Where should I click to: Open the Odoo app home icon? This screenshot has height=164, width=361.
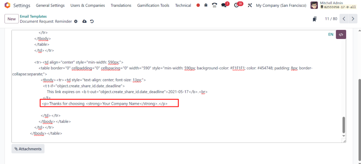click(x=7, y=5)
